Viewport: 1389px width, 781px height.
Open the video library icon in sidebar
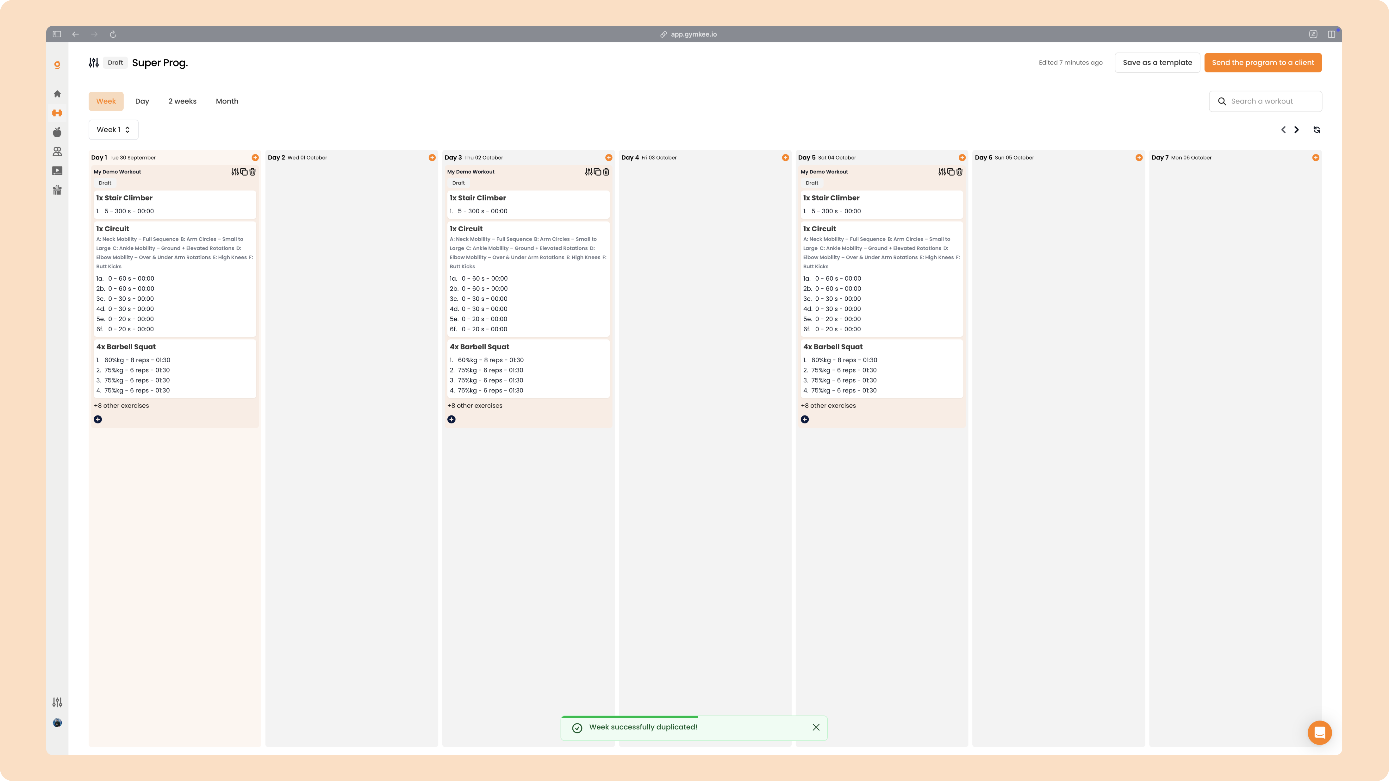tap(57, 171)
